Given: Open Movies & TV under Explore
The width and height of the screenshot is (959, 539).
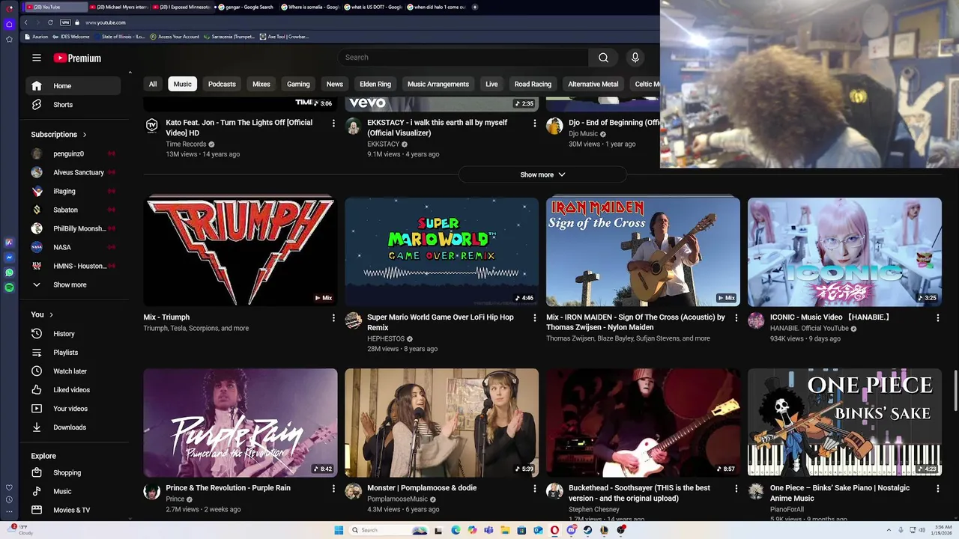Looking at the screenshot, I should tap(73, 511).
